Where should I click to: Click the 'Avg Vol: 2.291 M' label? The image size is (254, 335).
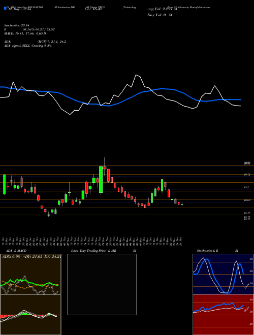click(x=162, y=9)
